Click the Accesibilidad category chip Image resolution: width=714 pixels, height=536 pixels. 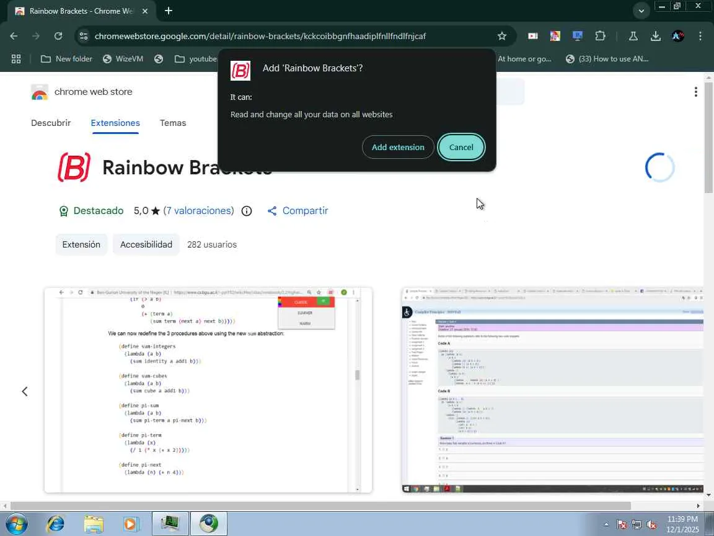(x=146, y=245)
